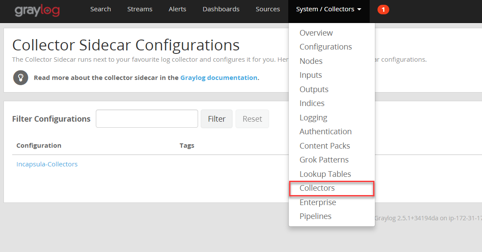Click the Reset button

(x=253, y=119)
